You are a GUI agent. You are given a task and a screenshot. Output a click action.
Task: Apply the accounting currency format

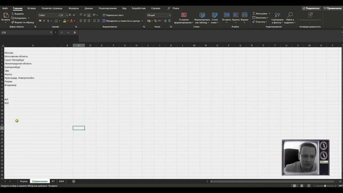(x=149, y=21)
